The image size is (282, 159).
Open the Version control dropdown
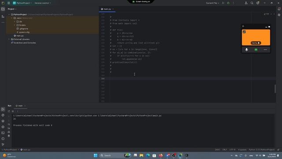point(43,3)
